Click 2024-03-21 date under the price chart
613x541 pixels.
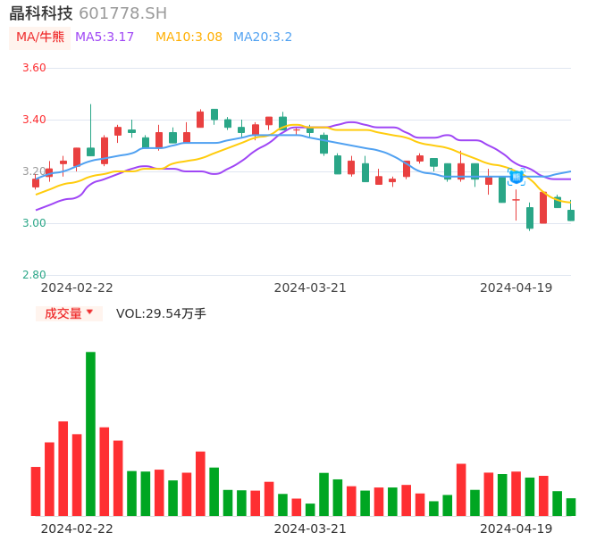click(x=310, y=287)
